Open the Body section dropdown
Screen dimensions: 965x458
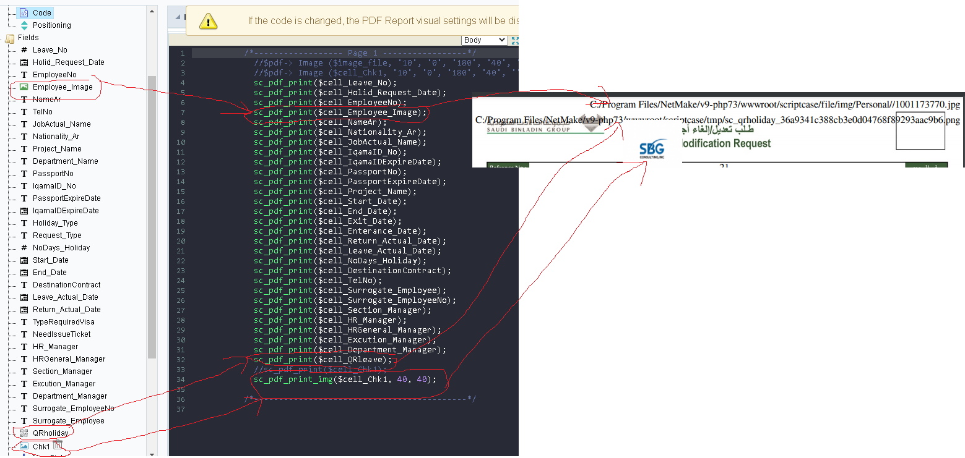click(485, 40)
